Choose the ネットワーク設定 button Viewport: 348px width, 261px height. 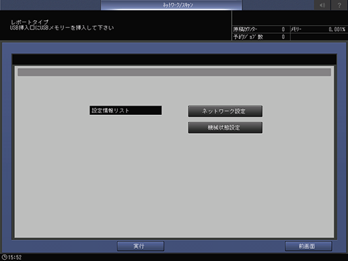click(x=225, y=111)
